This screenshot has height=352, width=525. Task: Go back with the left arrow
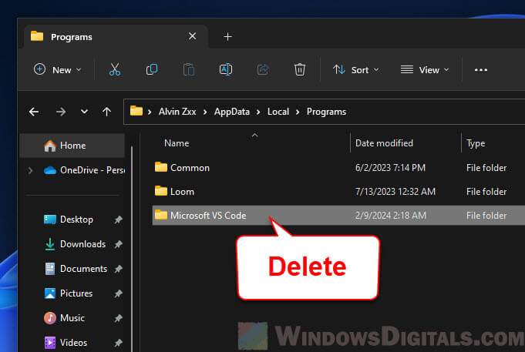pyautogui.click(x=34, y=112)
